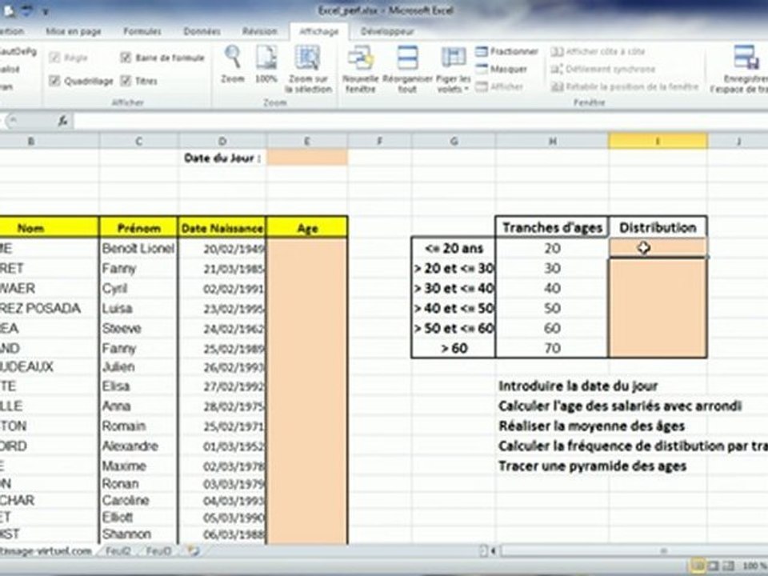Click the yellow Age header cell
The image size is (768, 576).
pos(307,228)
